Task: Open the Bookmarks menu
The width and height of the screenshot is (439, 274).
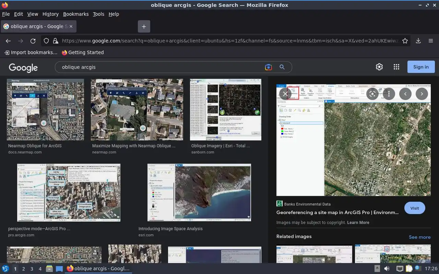Action: pos(76,14)
